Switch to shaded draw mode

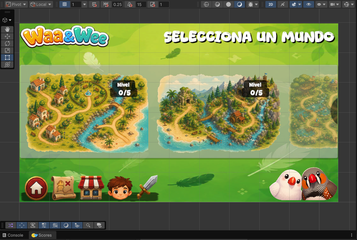(x=240, y=4)
